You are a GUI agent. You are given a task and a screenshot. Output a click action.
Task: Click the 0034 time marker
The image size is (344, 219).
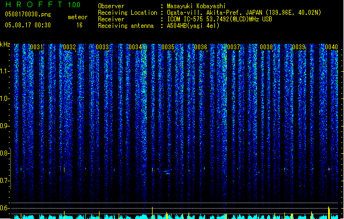tap(135, 47)
